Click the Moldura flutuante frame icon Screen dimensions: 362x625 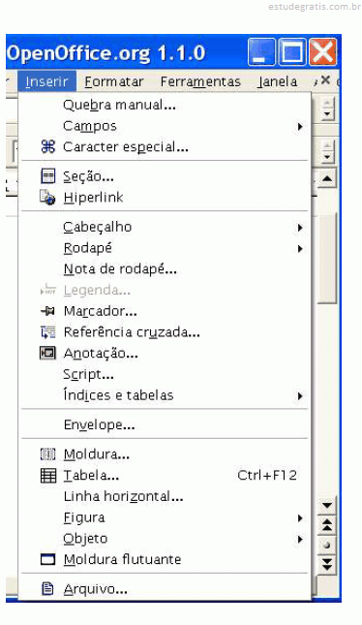(47, 560)
